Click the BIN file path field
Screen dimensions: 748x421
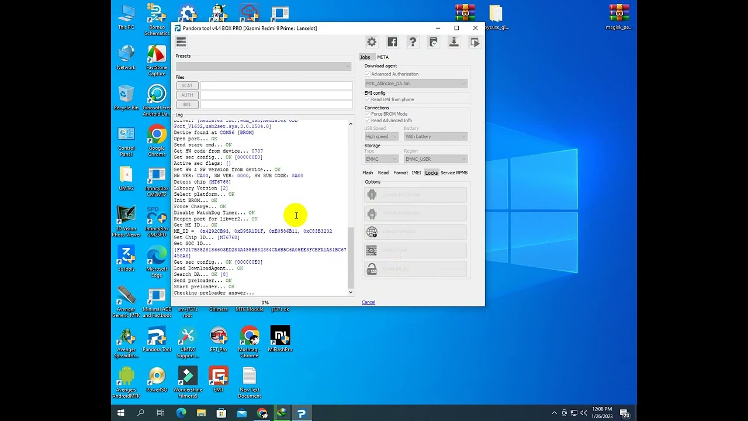point(276,105)
